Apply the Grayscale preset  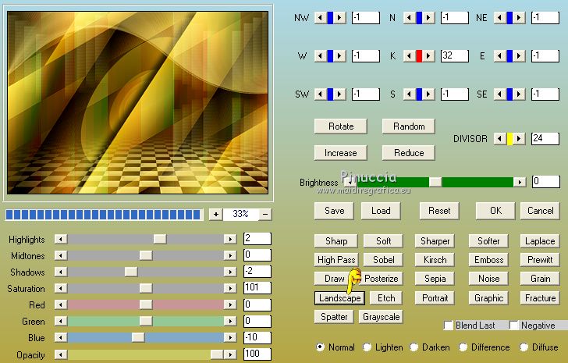coord(381,317)
